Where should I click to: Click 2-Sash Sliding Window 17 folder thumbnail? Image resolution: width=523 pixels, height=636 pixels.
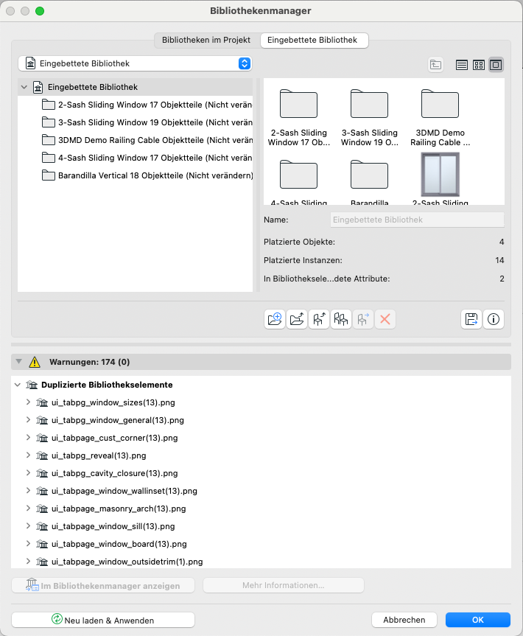click(298, 104)
